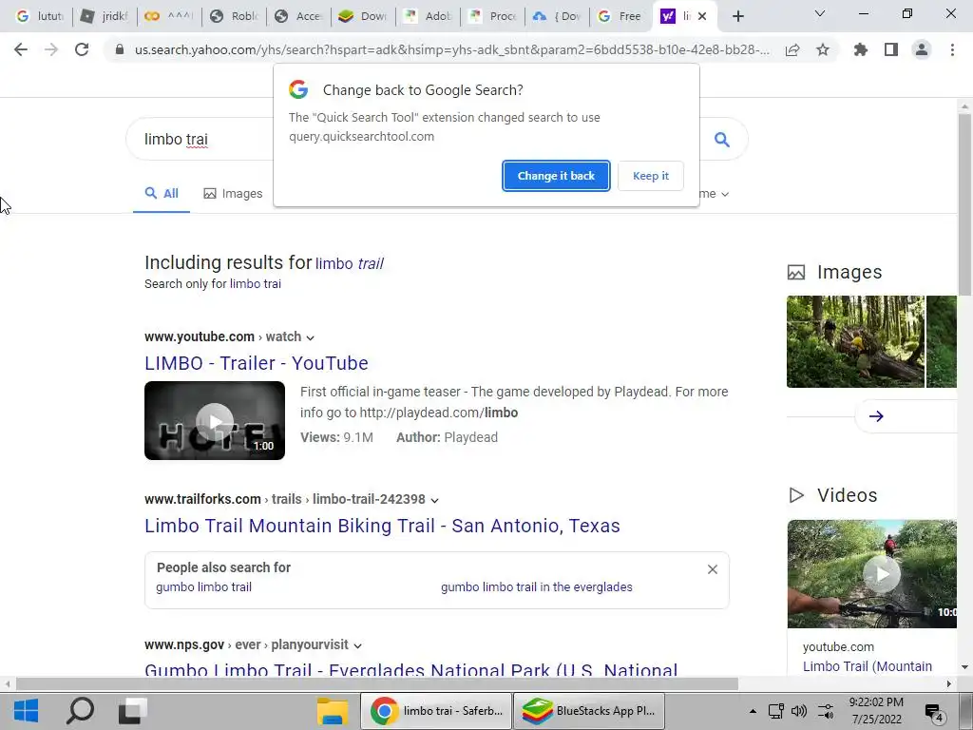Bookmark this tab with star icon
This screenshot has height=730, width=973.
point(823,49)
